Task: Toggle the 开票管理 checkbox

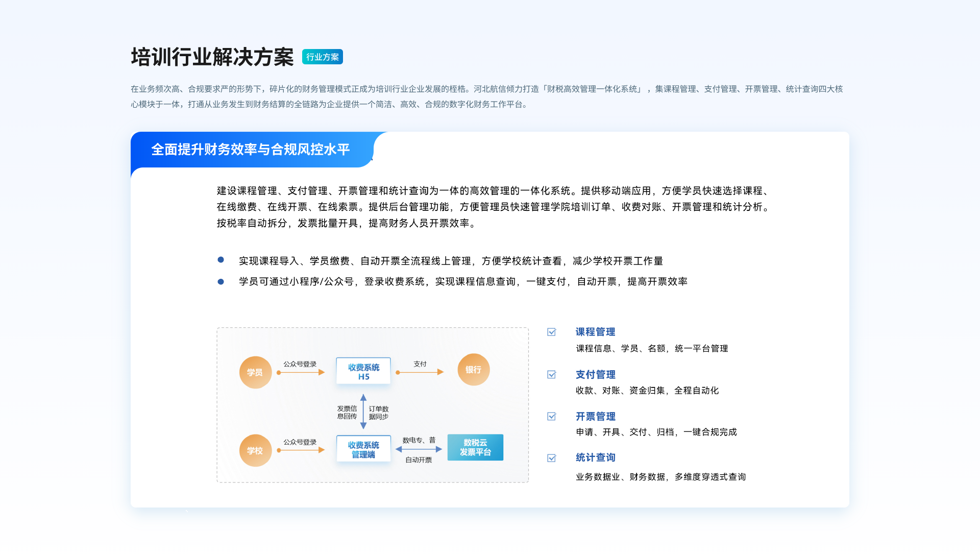Action: pos(552,416)
